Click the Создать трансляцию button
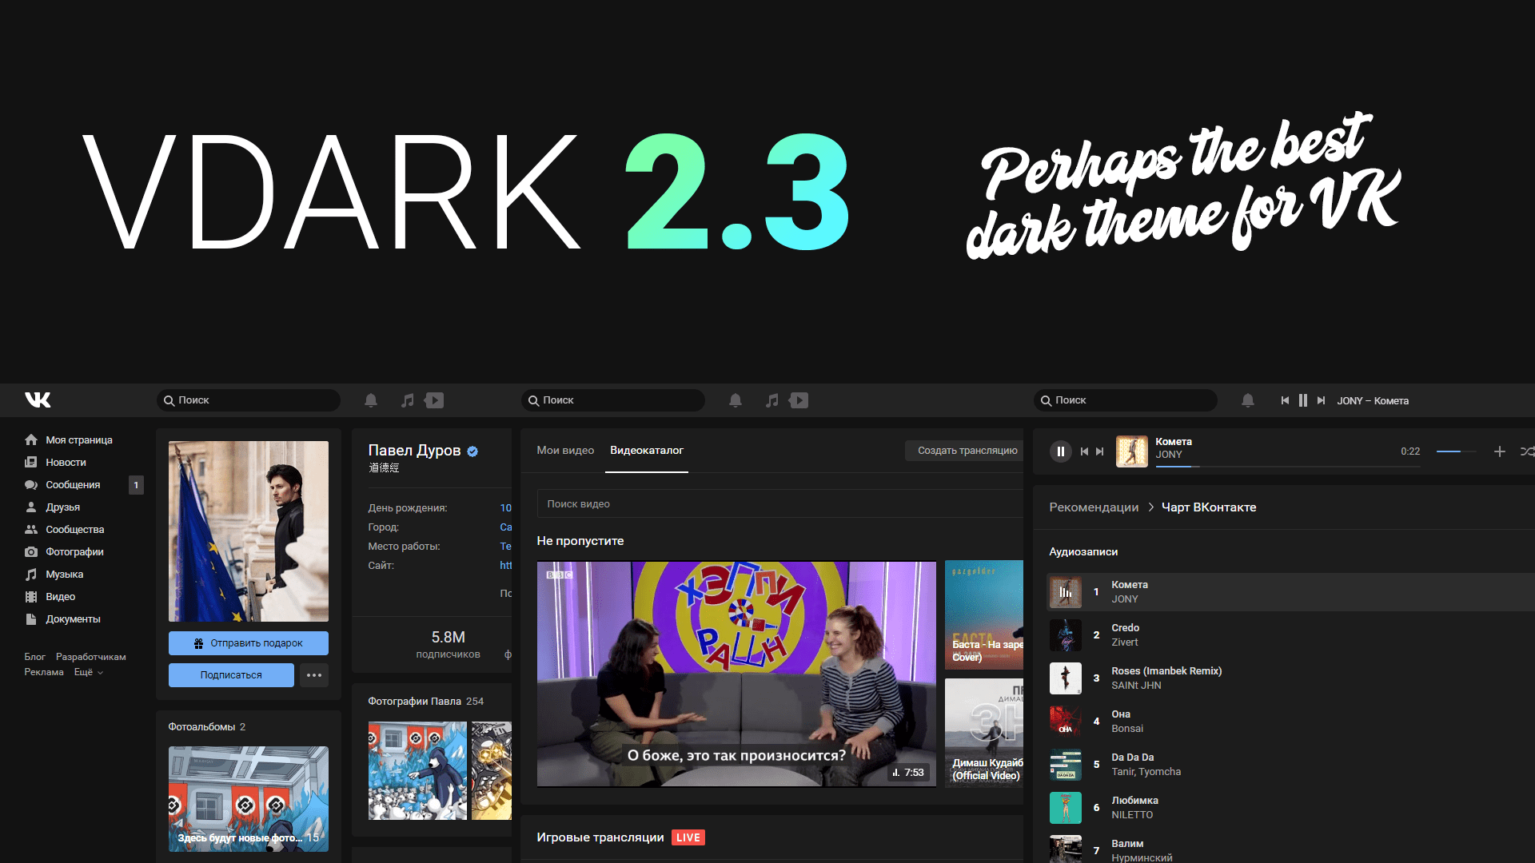 pyautogui.click(x=964, y=451)
